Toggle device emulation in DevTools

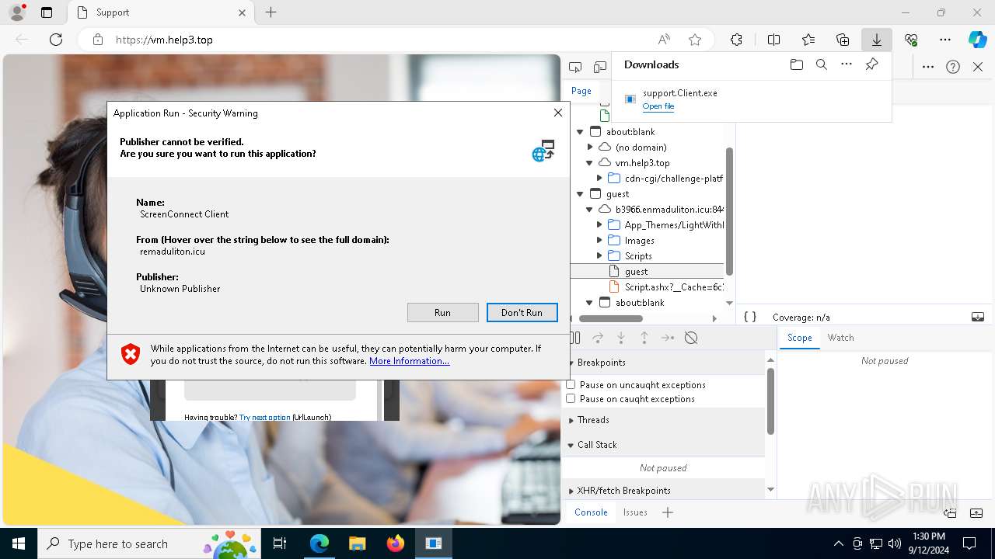(x=599, y=67)
